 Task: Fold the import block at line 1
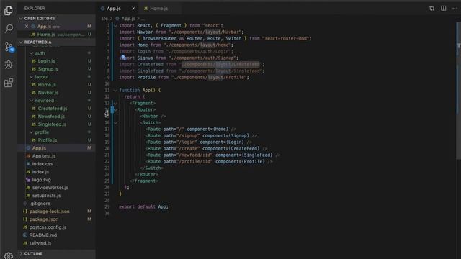pos(115,26)
